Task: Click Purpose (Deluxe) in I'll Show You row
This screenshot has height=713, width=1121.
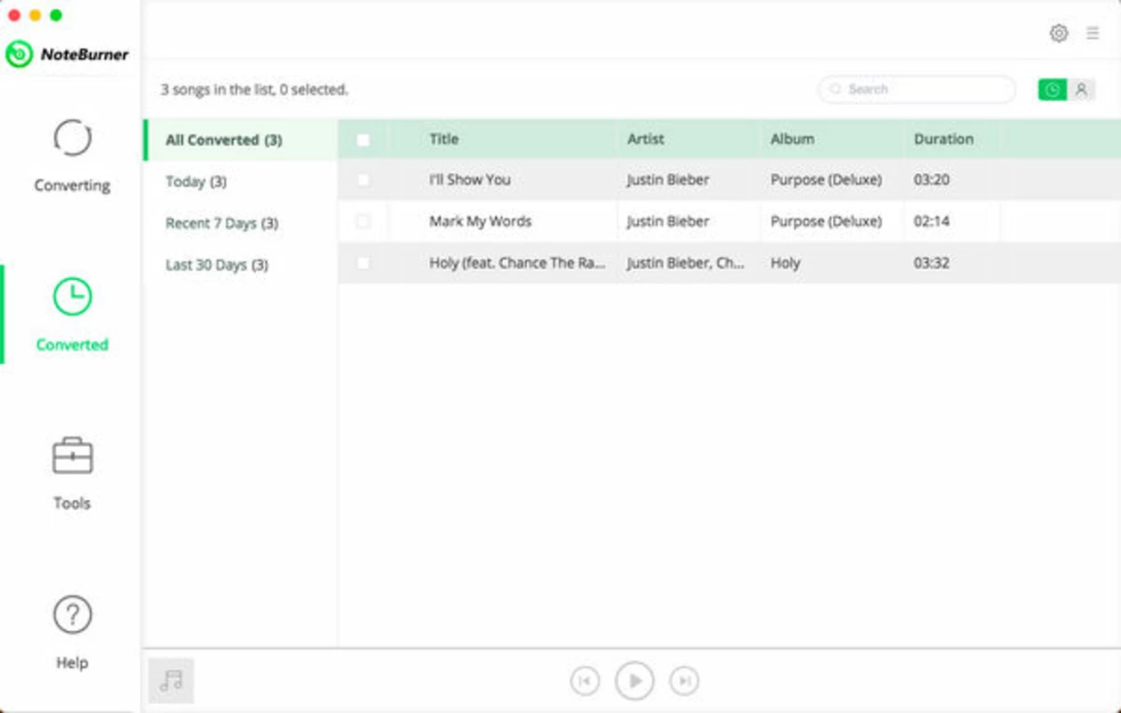Action: (826, 179)
